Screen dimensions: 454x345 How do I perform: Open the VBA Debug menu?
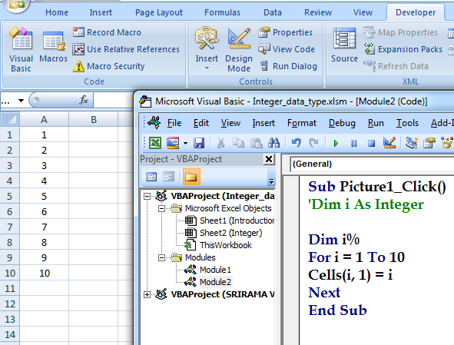(x=342, y=123)
